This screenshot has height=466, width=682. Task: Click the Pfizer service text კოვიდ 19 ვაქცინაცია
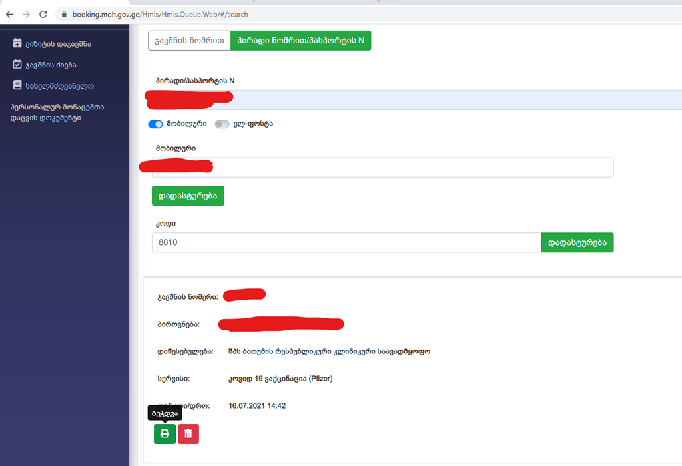point(280,379)
